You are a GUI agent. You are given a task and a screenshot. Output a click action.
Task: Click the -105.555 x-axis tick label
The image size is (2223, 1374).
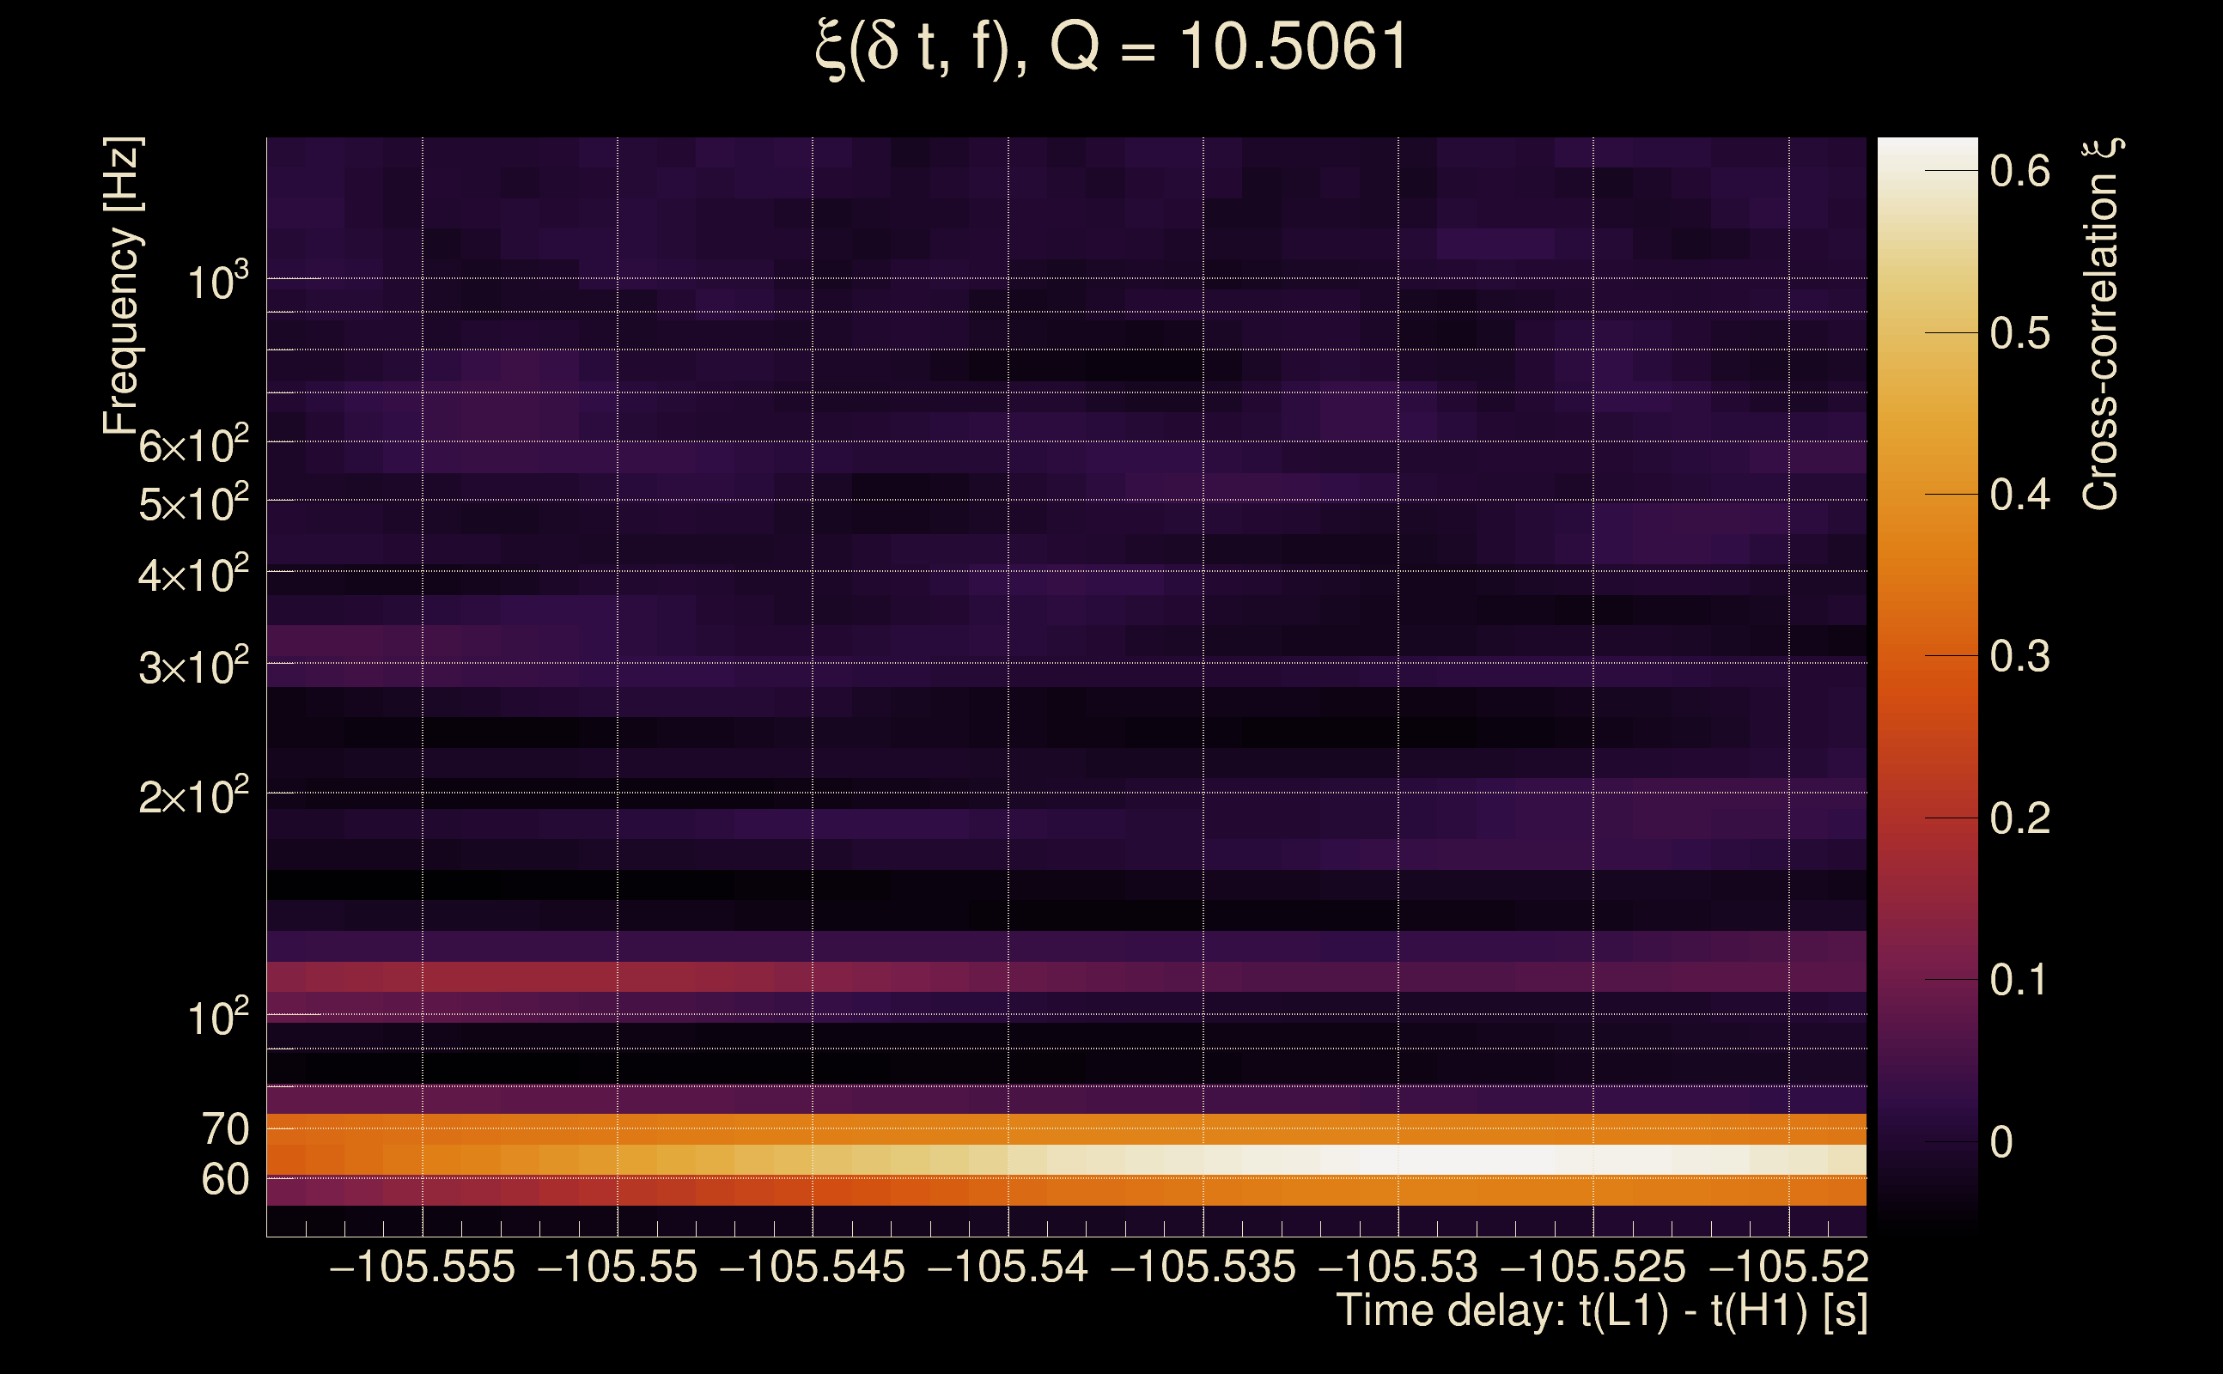coord(423,1267)
